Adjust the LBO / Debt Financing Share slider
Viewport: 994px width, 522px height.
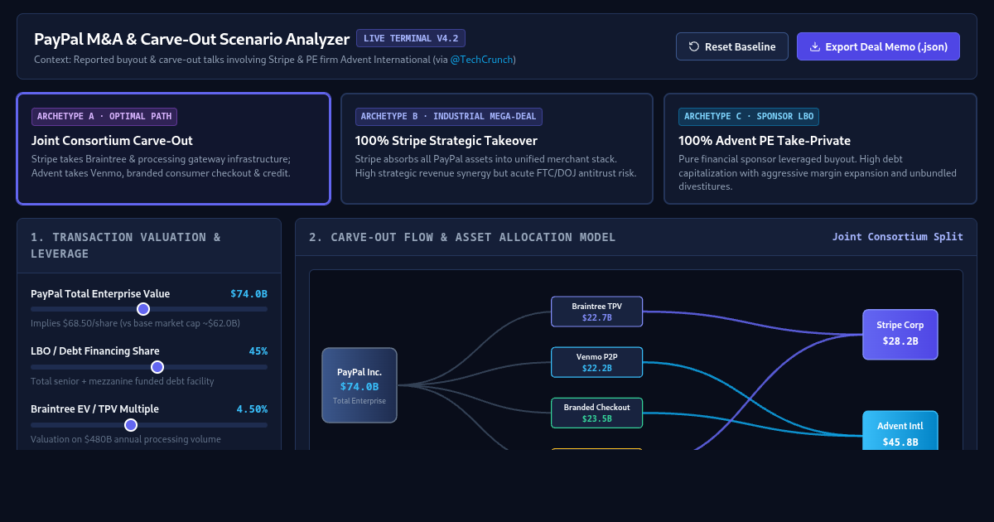click(x=149, y=367)
